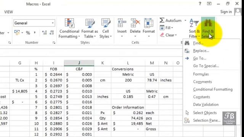Screen dimensions: 244x137
Task: Click the Sign in link
Action: (226, 12)
